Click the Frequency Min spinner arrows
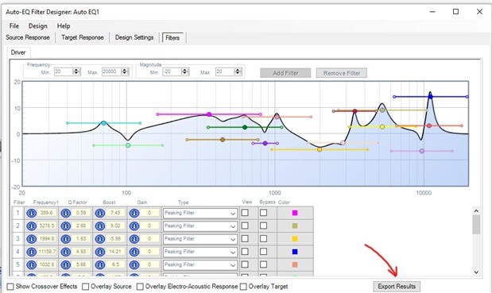The image size is (492, 293). tap(76, 71)
